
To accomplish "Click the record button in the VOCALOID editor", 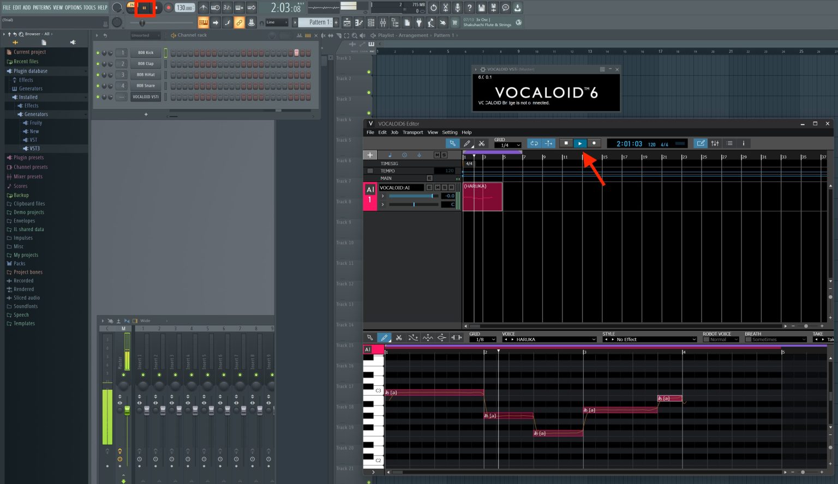I will (594, 143).
